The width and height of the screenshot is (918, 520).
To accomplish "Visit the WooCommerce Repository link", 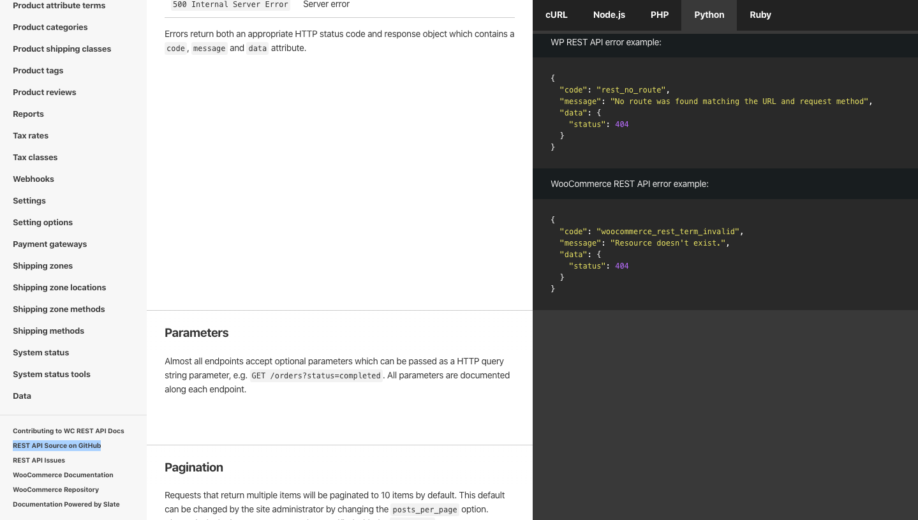I will [56, 489].
